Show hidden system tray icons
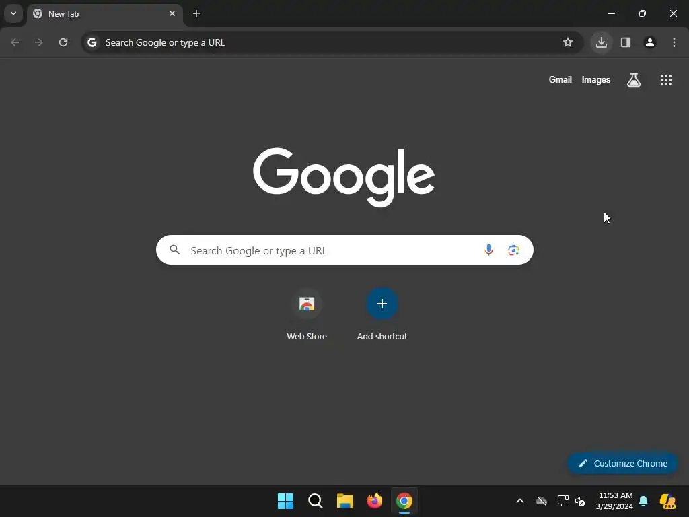The width and height of the screenshot is (689, 517). click(x=520, y=501)
